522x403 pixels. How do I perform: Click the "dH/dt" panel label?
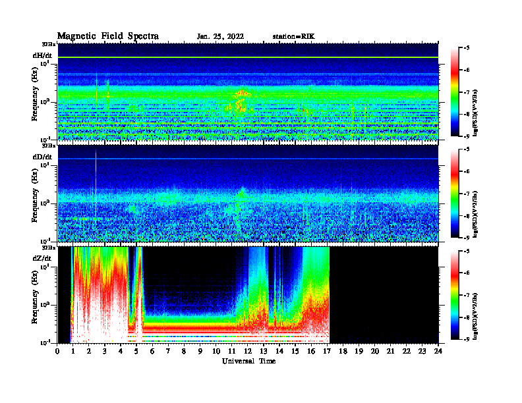[42, 55]
